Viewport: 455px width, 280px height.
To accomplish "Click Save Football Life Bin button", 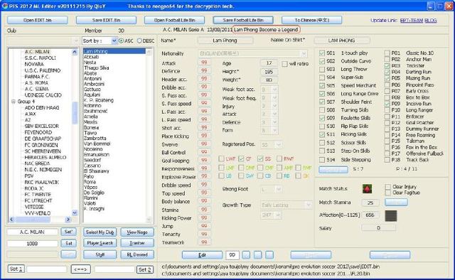I will (x=243, y=21).
